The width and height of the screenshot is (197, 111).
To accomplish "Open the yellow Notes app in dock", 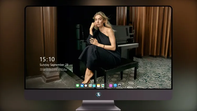I will 98,86.
